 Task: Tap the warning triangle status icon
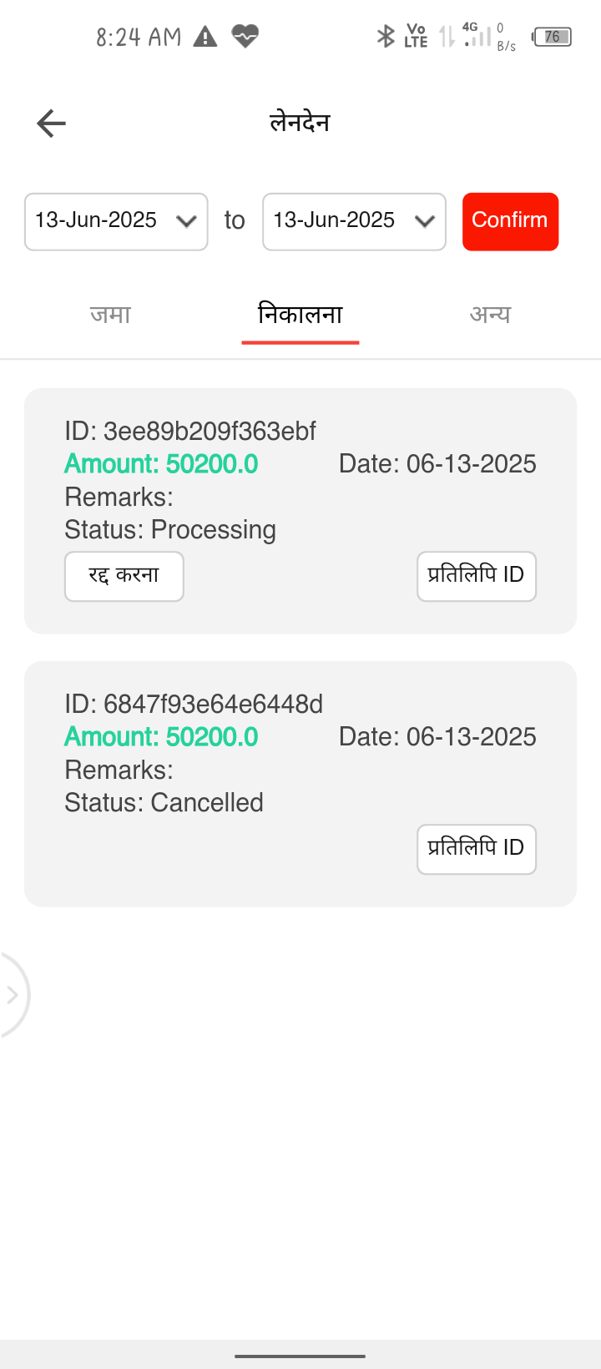point(205,37)
